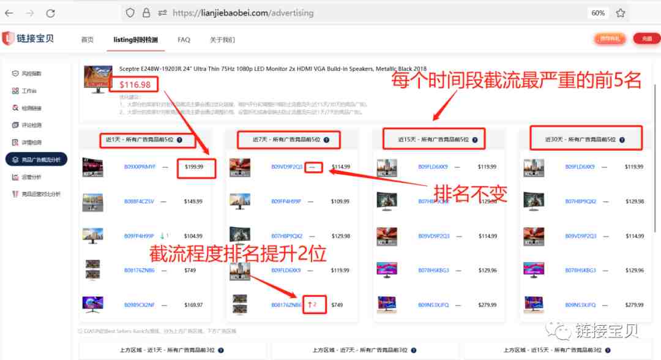Open the site permissions icon in address bar
Viewport: 661px width, 360px height.
162,13
